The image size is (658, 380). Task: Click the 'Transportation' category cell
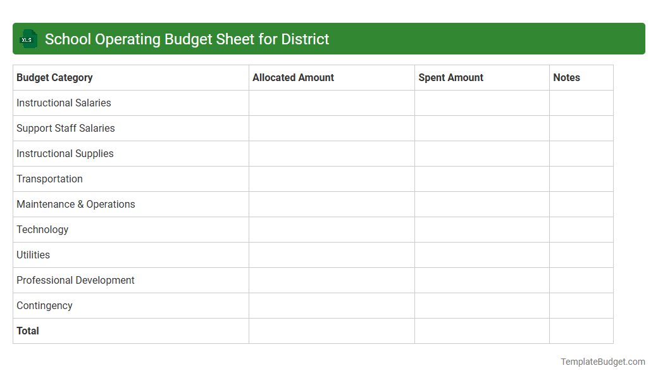pyautogui.click(x=49, y=179)
